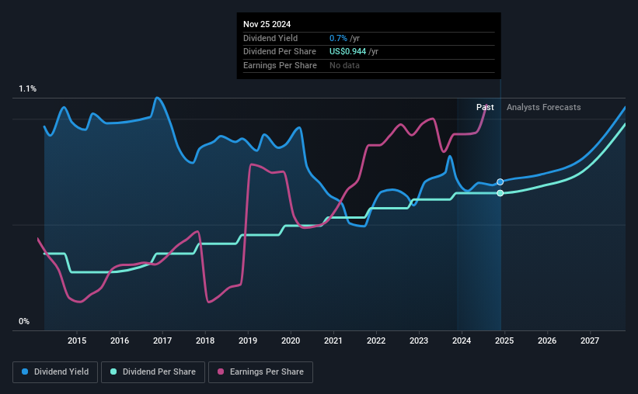
Task: Click the 1.1% y-axis label
Action: (28, 88)
